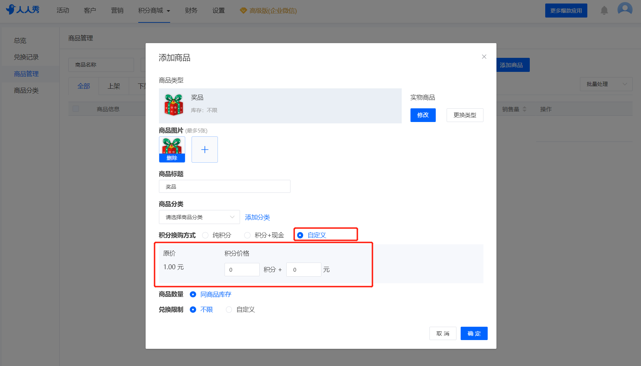641x366 pixels.
Task: Switch to the 上架 tab
Action: tap(114, 86)
